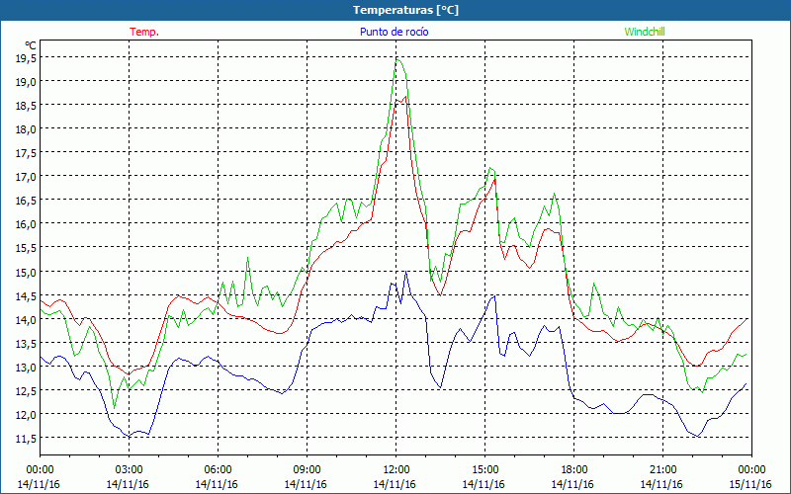Click the 14,0 y-axis value
The height and width of the screenshot is (494, 791).
click(x=26, y=319)
